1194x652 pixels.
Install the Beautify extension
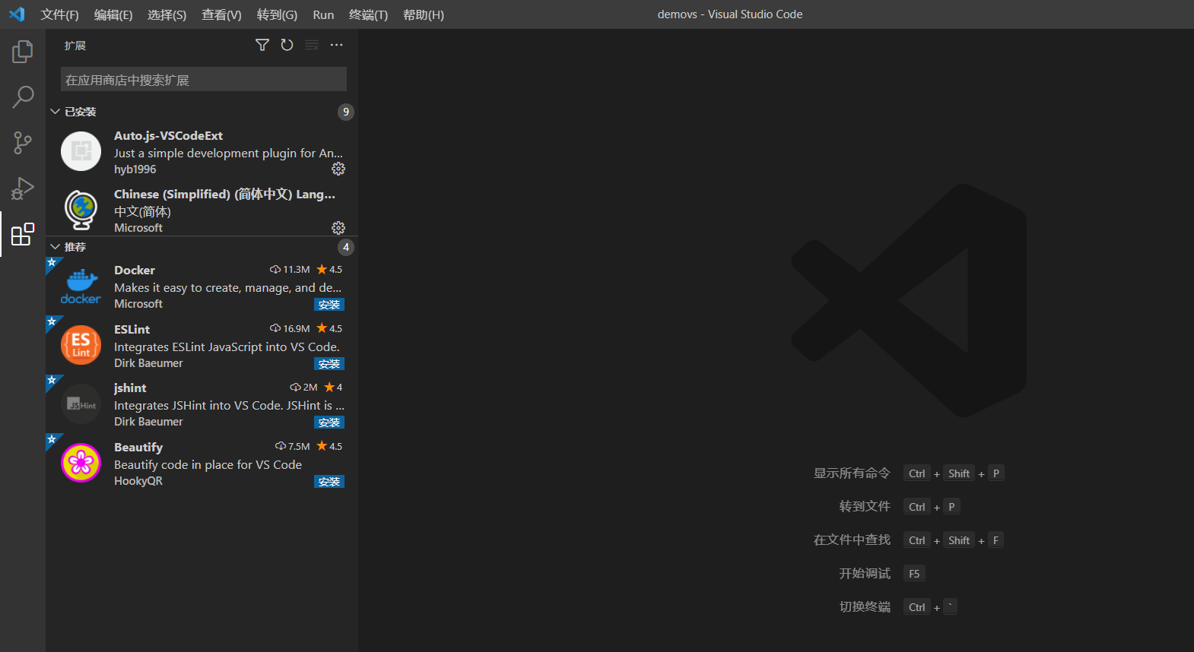pos(329,482)
